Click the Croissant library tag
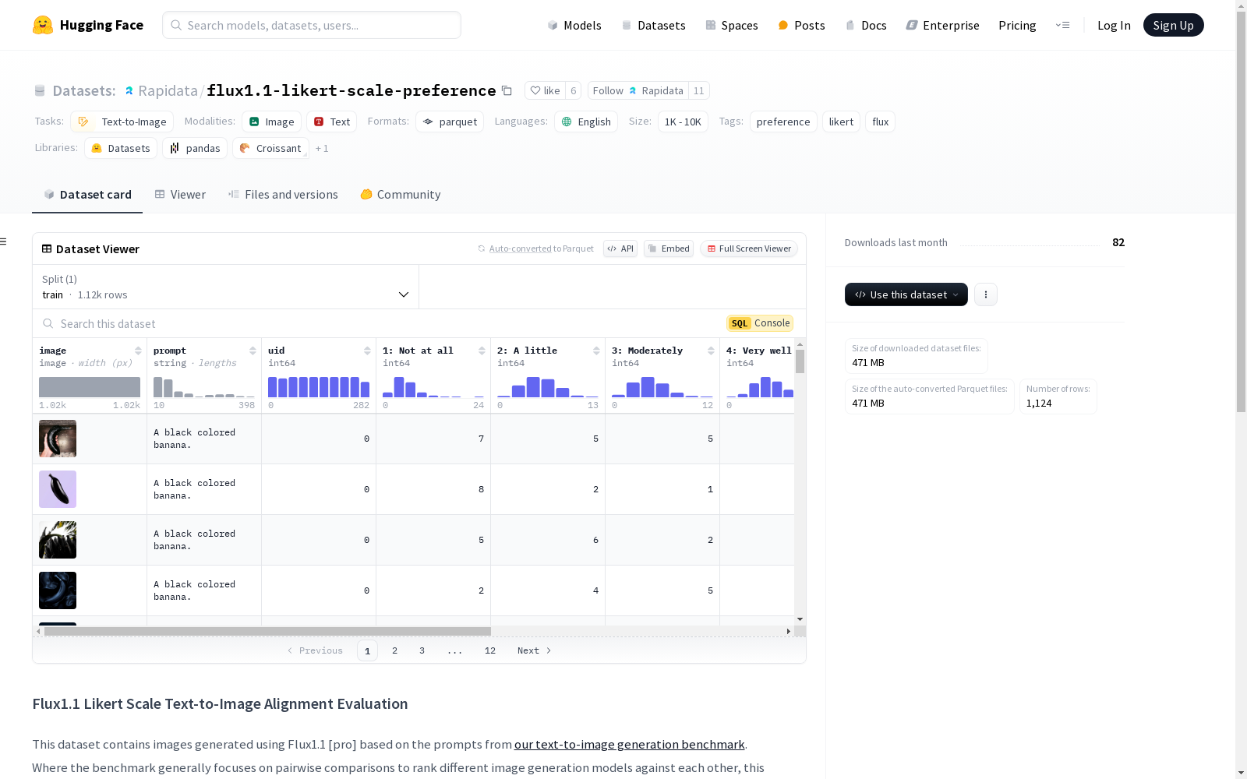1247x779 pixels. point(270,148)
